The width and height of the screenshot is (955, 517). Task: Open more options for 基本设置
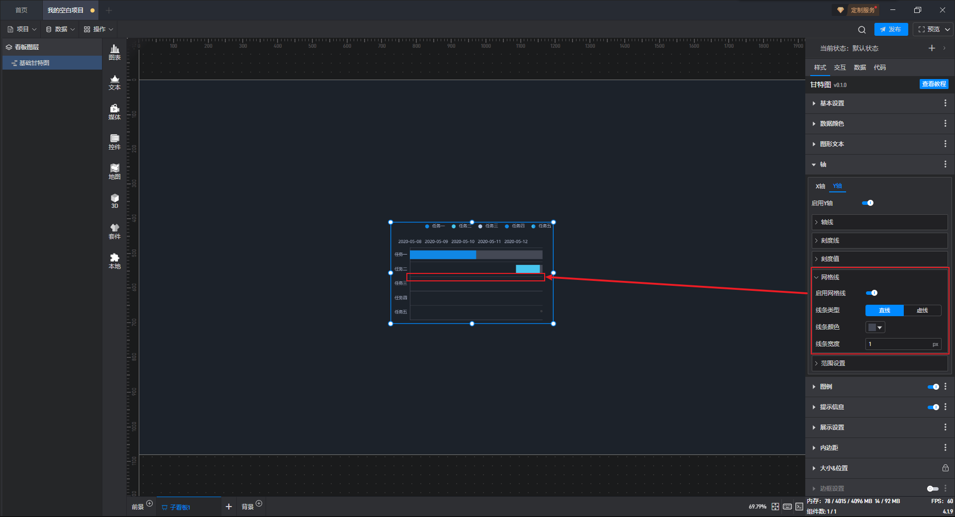pos(945,103)
